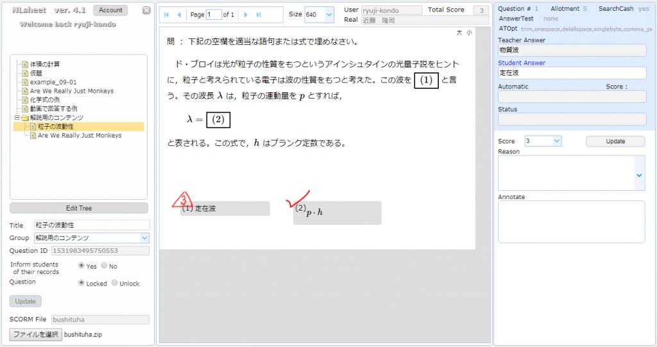Click into the Annotate text area
This screenshot has width=657, height=347.
pos(571,222)
